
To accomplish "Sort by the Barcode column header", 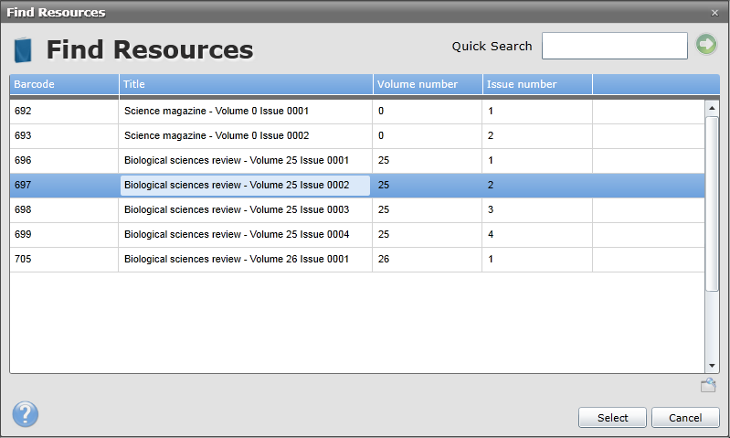I will coord(64,85).
